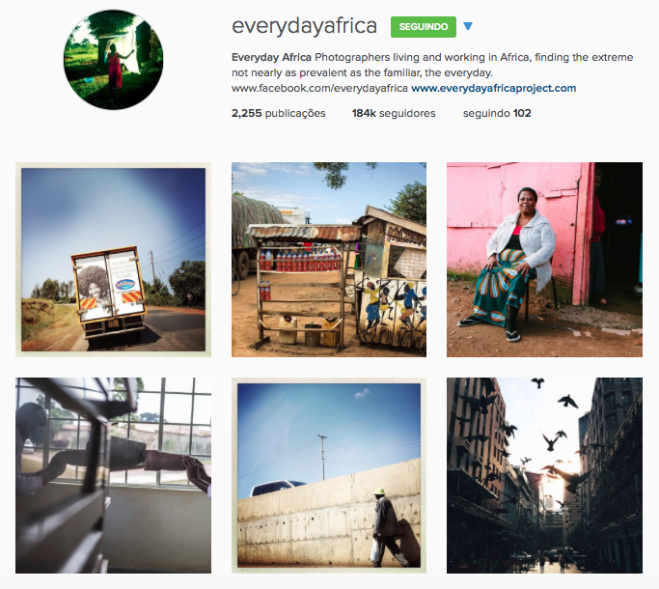Open the hands at window silhouette photo
The height and width of the screenshot is (589, 659).
click(114, 475)
